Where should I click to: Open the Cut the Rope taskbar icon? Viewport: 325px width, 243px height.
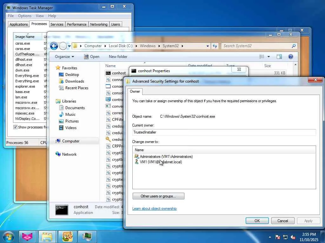click(67, 237)
